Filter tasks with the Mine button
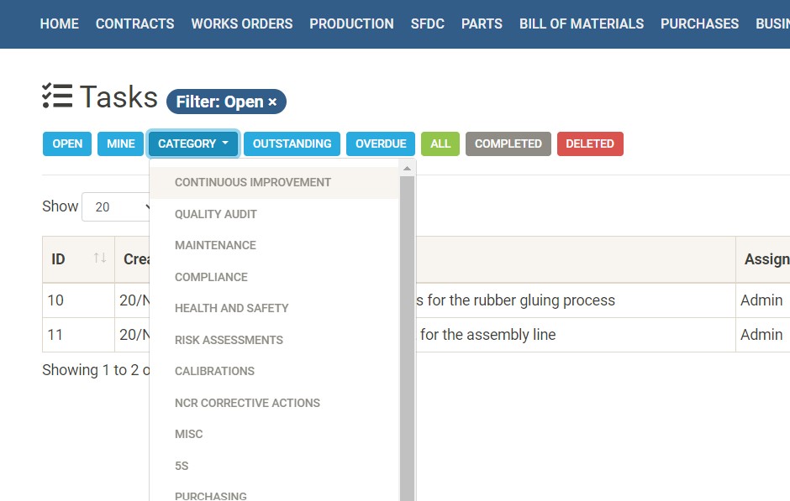 [x=120, y=144]
